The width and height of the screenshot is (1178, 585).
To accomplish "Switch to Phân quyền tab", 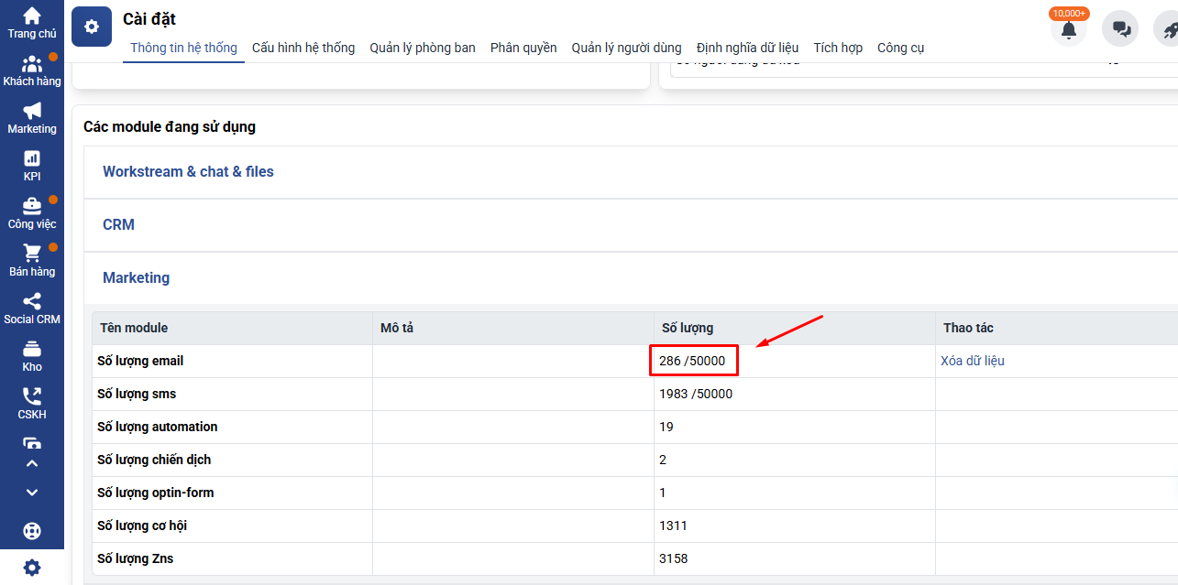I will pyautogui.click(x=523, y=48).
